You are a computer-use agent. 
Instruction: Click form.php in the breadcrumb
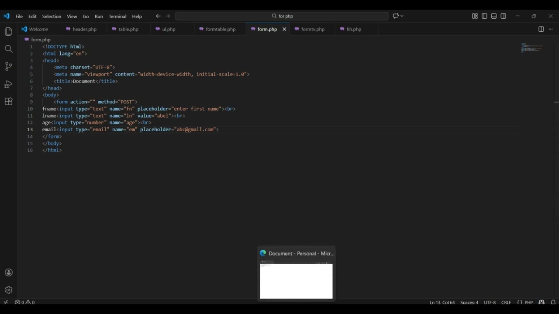[41, 40]
